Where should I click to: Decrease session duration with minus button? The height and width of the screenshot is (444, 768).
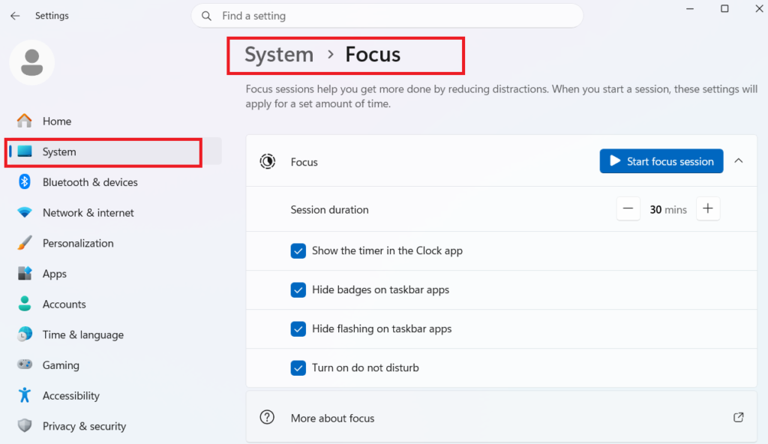click(x=628, y=208)
